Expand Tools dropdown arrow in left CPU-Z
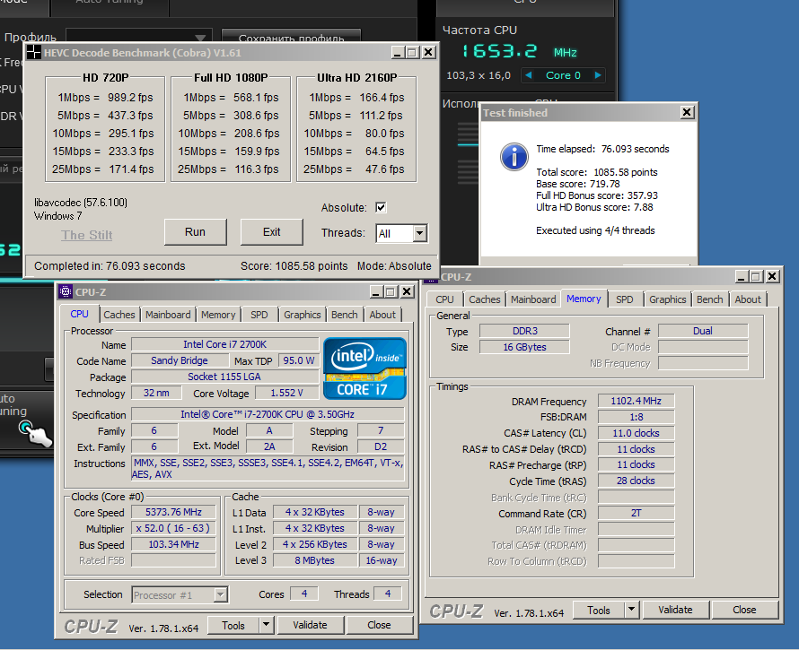Screen dimensions: 799x650 click(x=266, y=625)
